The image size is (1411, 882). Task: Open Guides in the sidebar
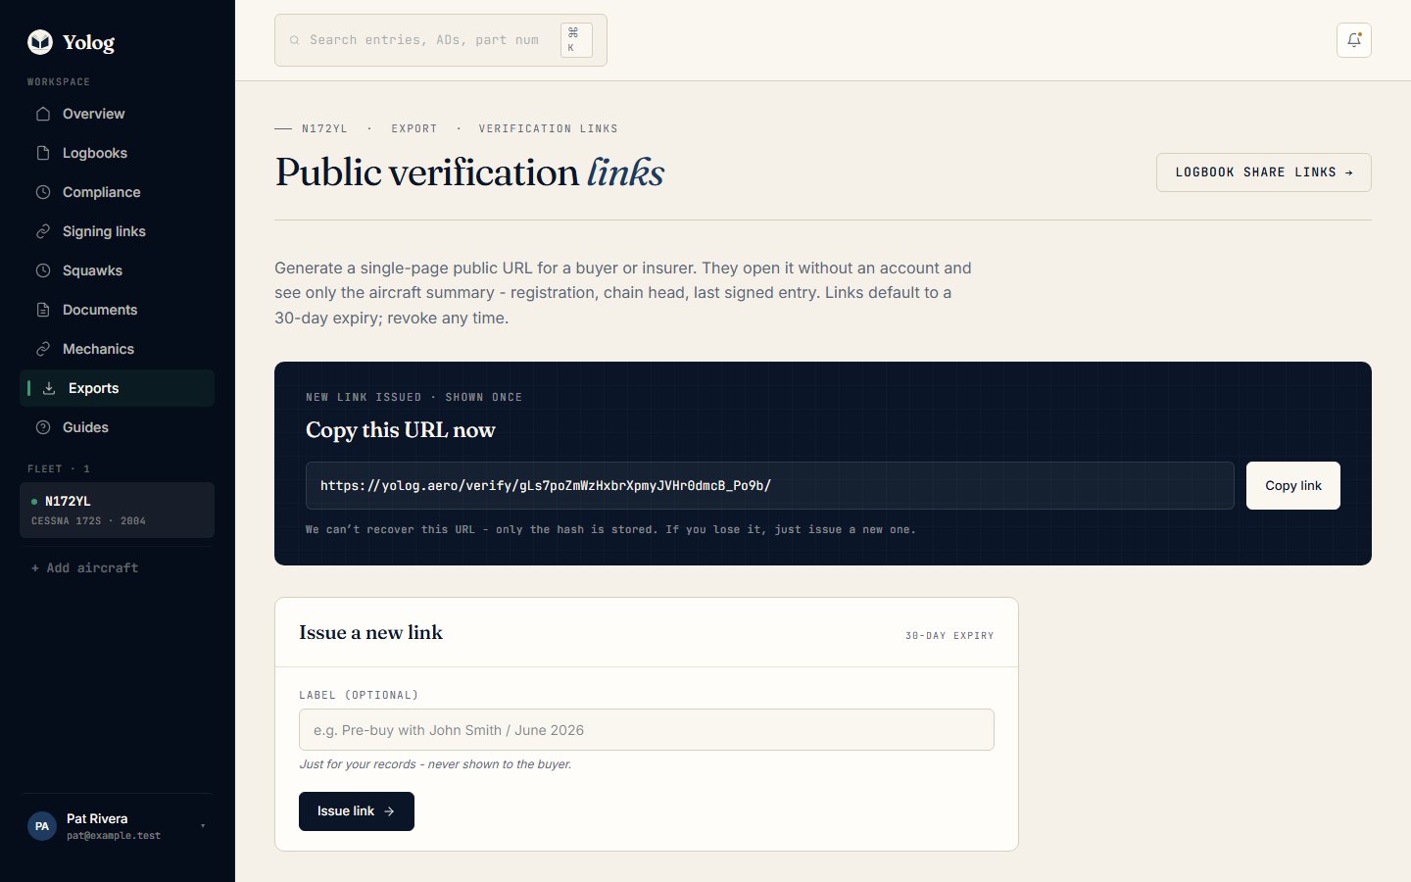pos(117,427)
